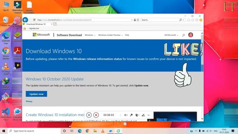Show hidden system tray icons
The image size is (238, 134).
coord(196,131)
